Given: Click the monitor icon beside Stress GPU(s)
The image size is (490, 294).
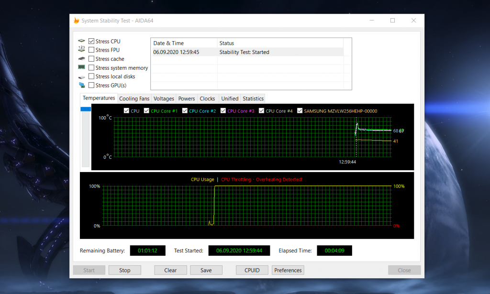Looking at the screenshot, I should click(x=82, y=85).
